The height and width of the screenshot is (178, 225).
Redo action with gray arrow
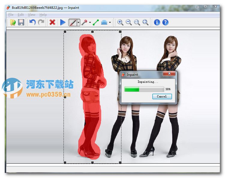coord(41,22)
